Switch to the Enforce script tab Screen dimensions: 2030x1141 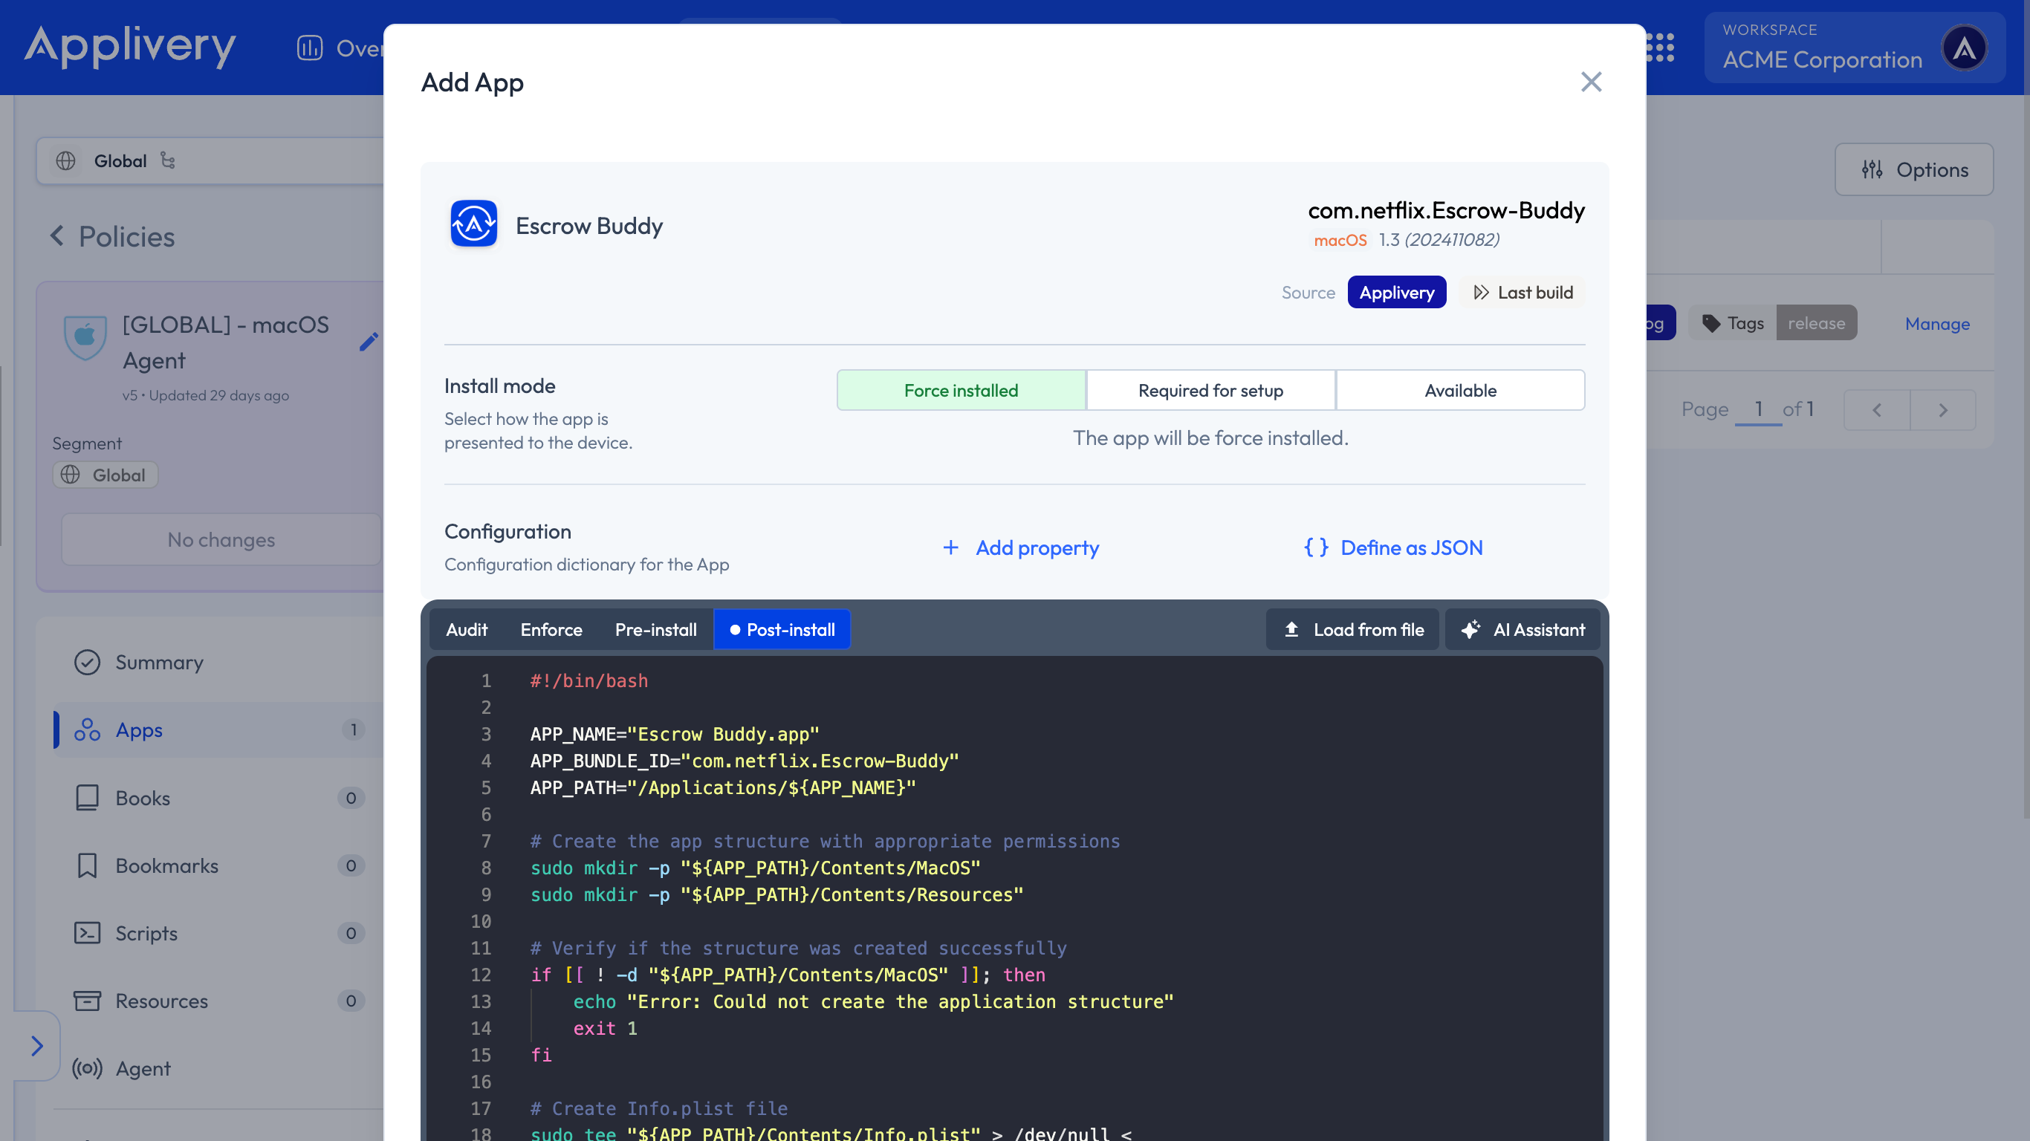tap(551, 630)
